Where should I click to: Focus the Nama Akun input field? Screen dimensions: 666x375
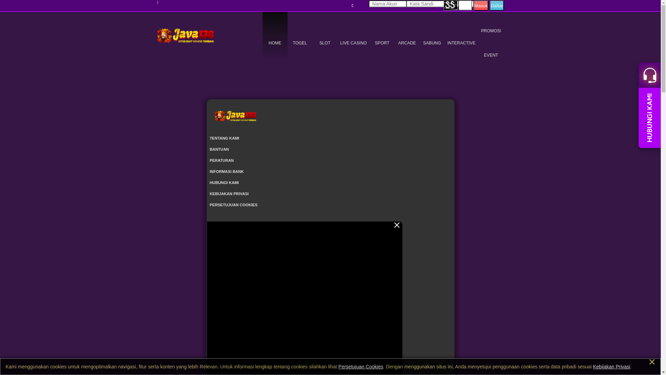coord(388,4)
